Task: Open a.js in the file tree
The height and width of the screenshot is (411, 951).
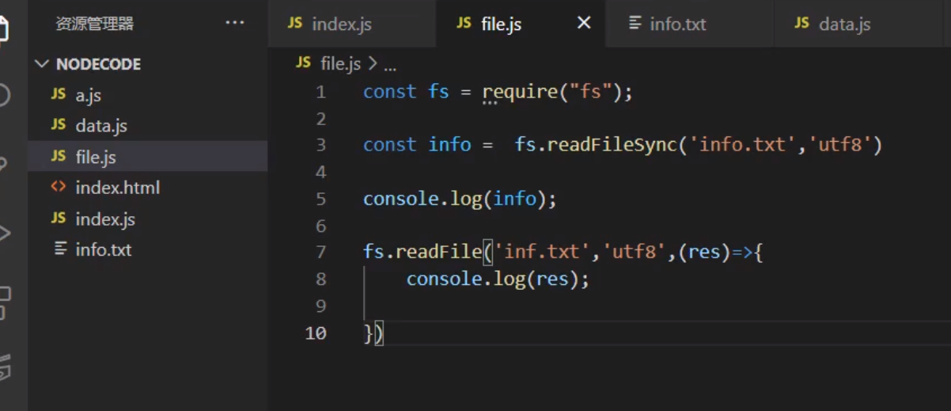Action: (148, 95)
